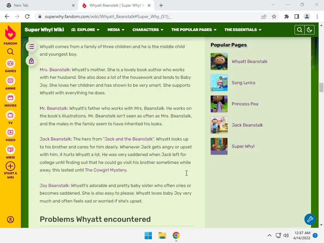Close the New Tab tab
This screenshot has width=324, height=243.
[x=73, y=5]
